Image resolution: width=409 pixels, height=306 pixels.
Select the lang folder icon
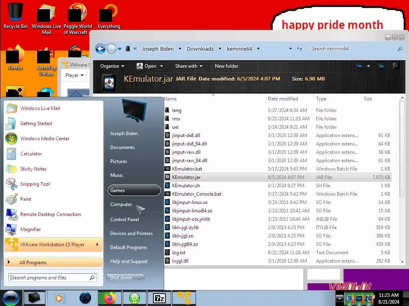167,110
